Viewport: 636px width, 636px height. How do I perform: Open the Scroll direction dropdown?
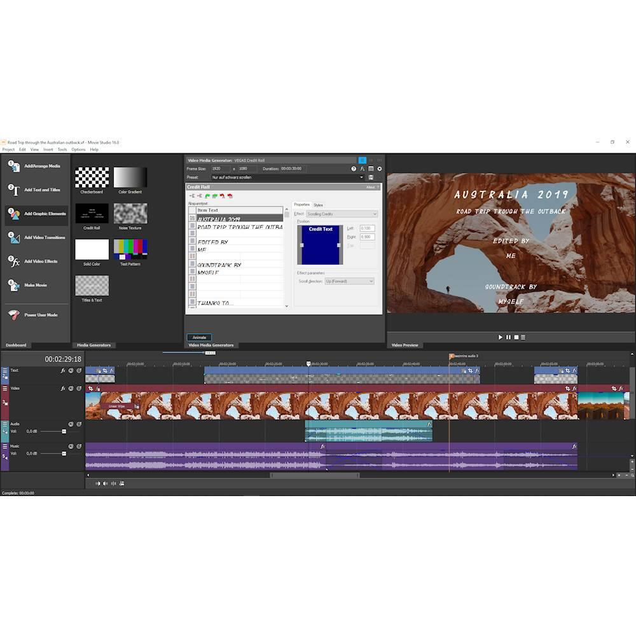(x=371, y=281)
